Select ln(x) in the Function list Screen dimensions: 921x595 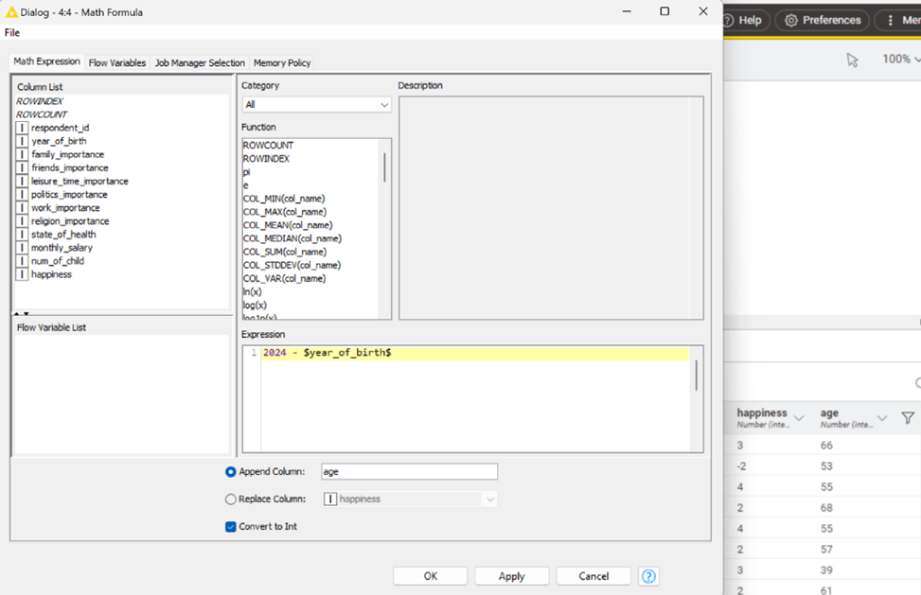(252, 291)
